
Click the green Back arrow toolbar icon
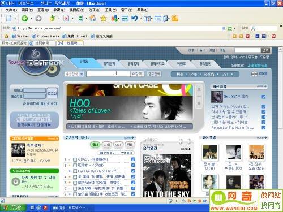25,19
